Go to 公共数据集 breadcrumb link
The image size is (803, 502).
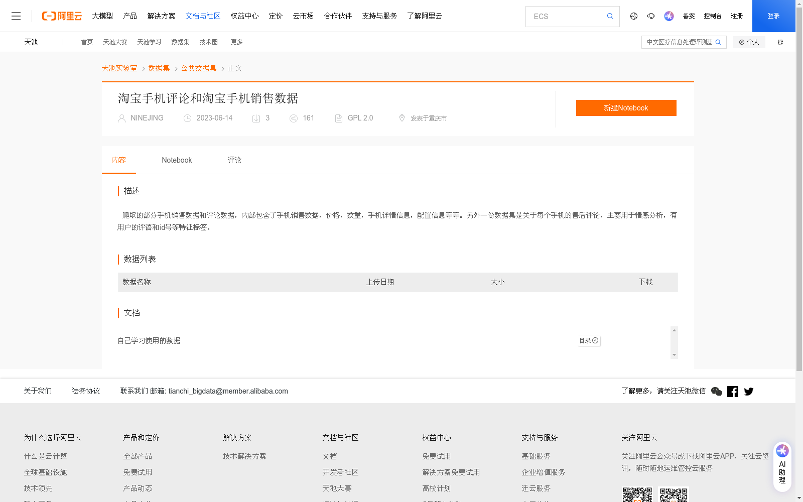click(199, 68)
